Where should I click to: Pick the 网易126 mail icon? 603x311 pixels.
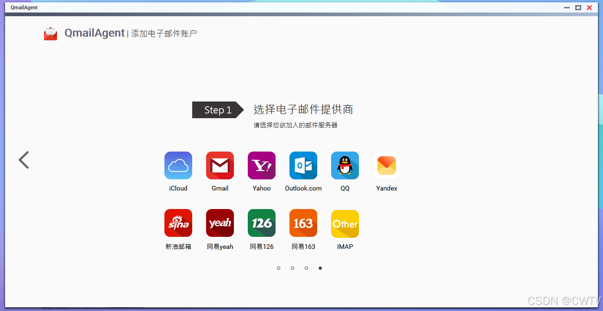262,223
